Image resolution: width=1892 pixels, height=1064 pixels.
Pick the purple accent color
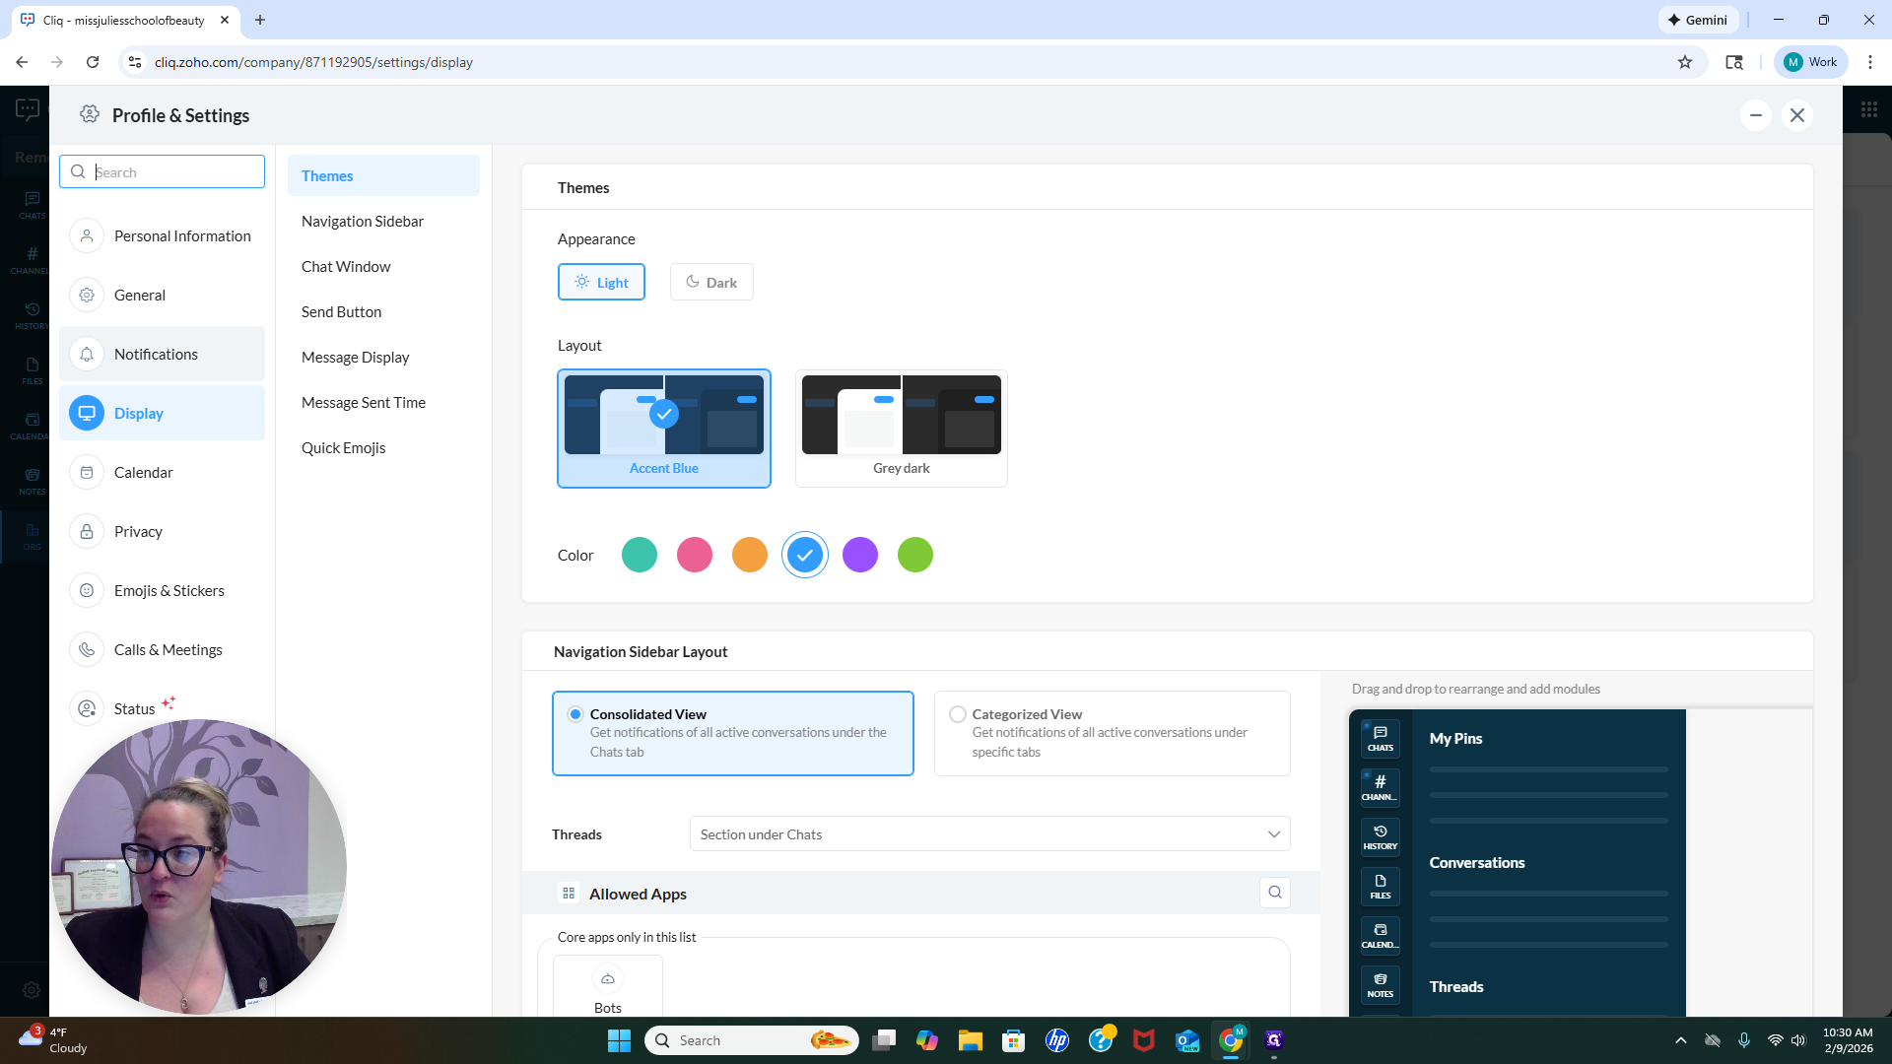coord(860,555)
